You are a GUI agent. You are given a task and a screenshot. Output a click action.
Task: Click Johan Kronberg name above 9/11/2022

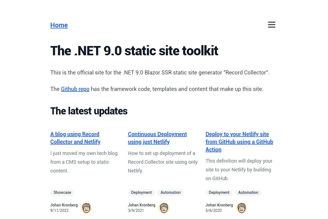64,205
